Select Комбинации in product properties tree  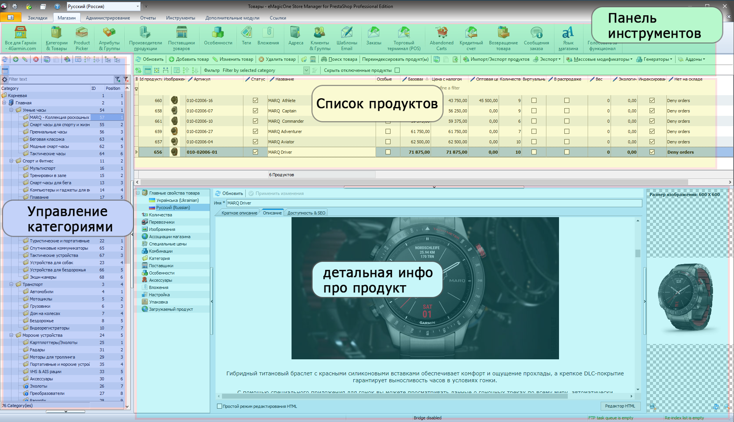161,251
